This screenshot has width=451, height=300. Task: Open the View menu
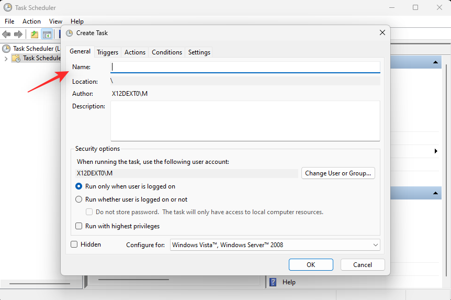[55, 21]
